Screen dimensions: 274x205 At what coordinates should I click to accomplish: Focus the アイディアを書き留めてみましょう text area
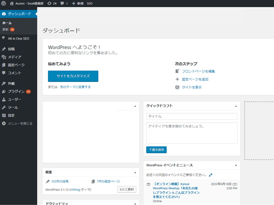tap(192, 133)
